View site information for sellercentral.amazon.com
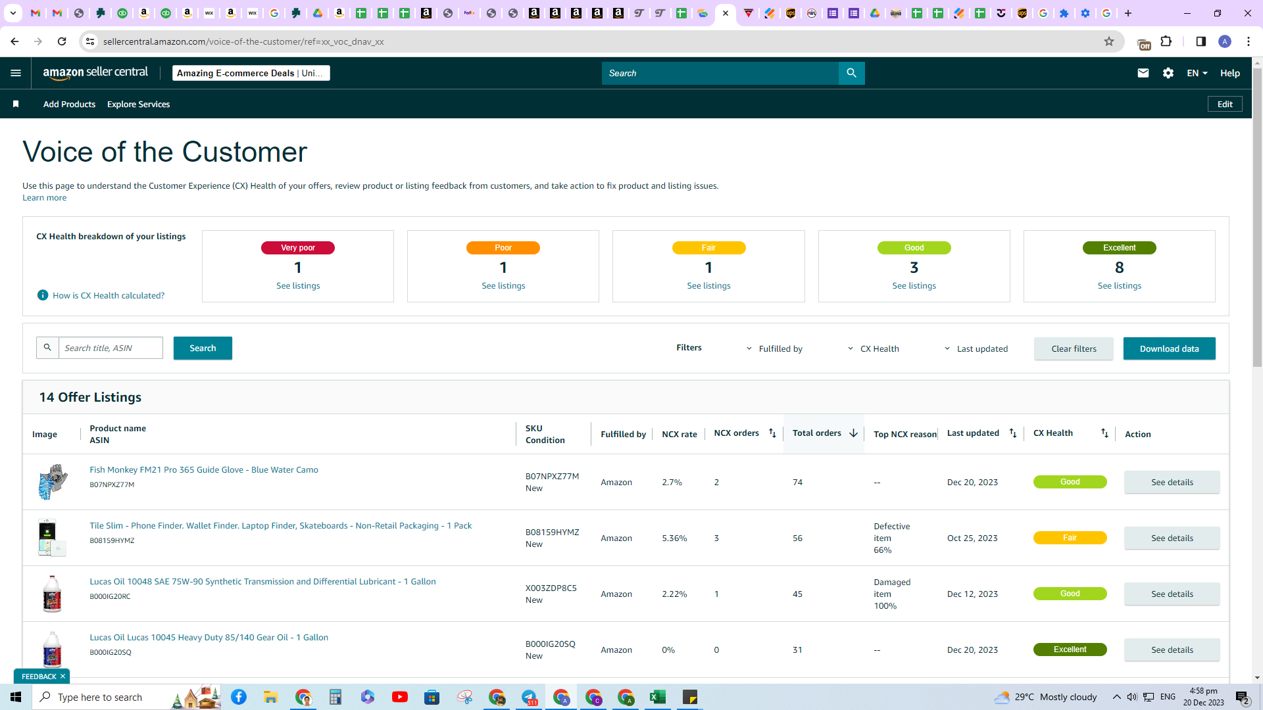This screenshot has width=1263, height=710. pos(90,41)
